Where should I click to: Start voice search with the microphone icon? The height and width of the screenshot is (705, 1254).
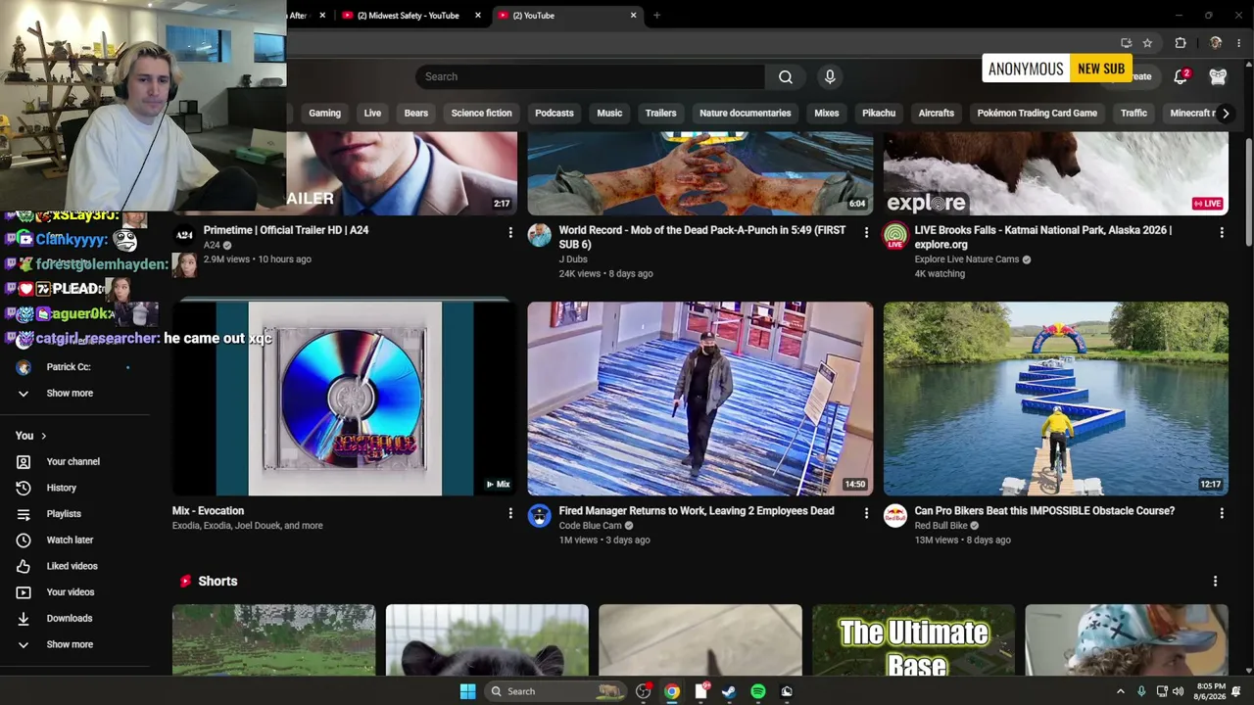click(830, 76)
